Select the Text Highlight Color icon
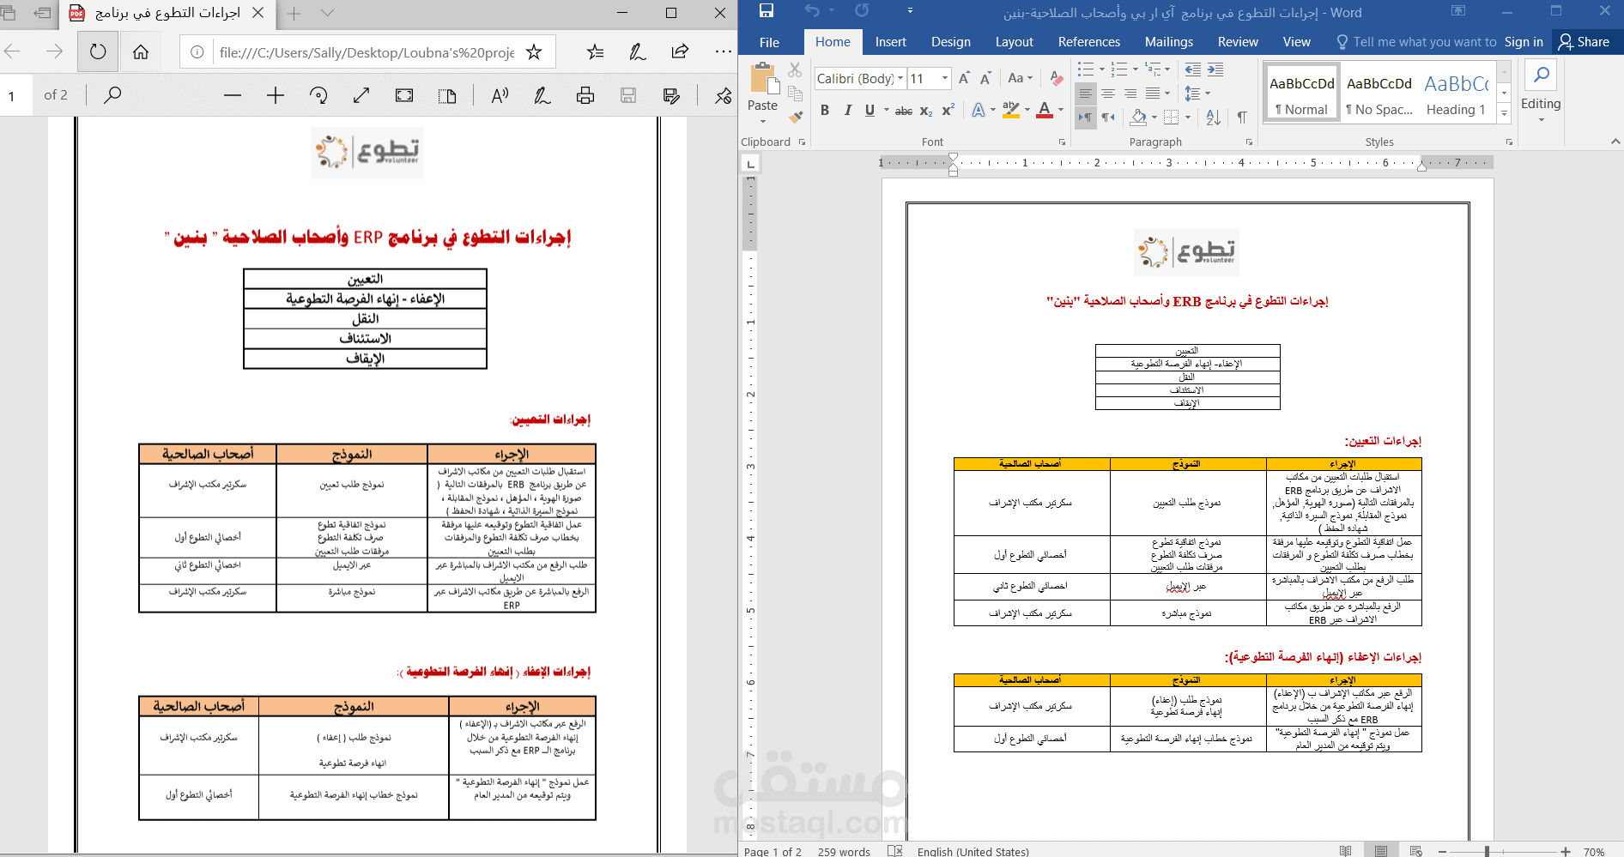Screen dimensions: 1624x857 click(1011, 110)
